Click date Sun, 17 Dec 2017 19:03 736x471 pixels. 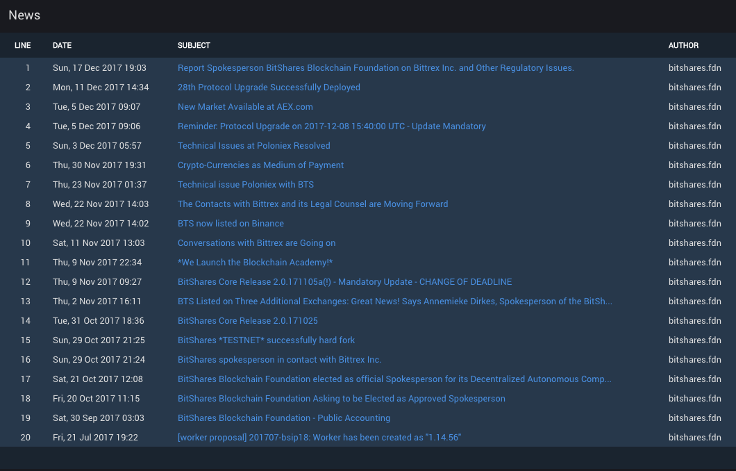[x=99, y=67]
